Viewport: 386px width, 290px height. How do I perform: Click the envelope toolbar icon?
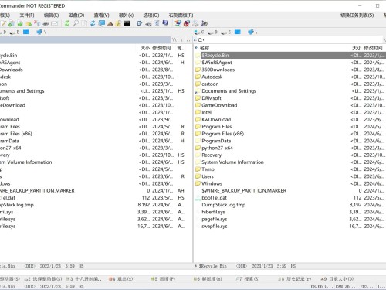click(x=54, y=23)
